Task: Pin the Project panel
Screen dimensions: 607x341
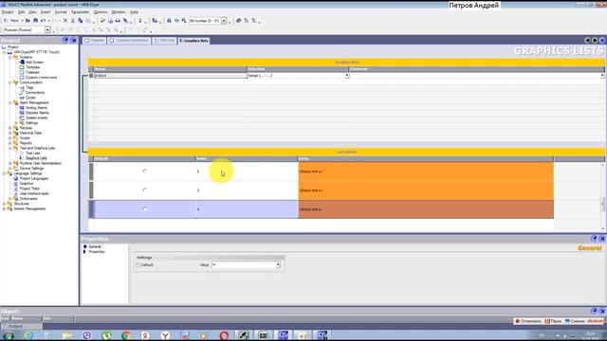Action: click(x=65, y=40)
